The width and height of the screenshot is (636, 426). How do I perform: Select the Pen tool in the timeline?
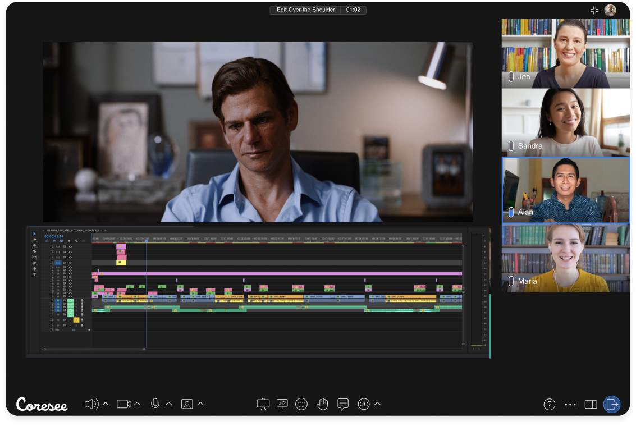coord(34,263)
